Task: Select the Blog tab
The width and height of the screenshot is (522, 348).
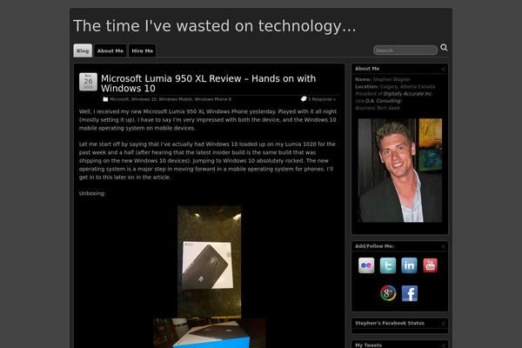Action: (83, 50)
